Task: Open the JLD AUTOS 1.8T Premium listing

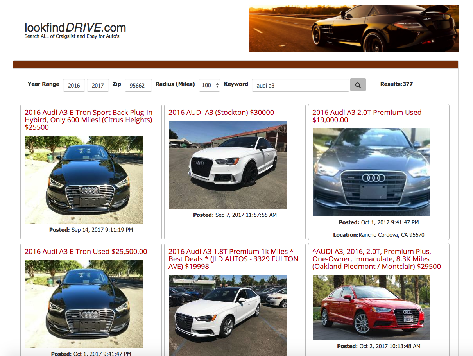Action: point(233,259)
